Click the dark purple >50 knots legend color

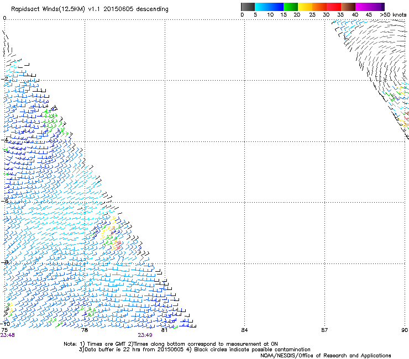[x=382, y=7]
